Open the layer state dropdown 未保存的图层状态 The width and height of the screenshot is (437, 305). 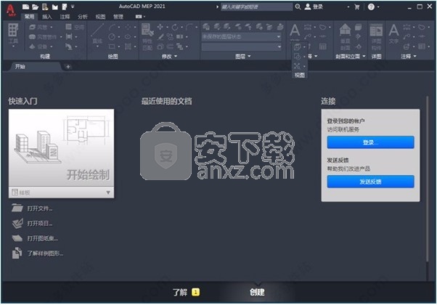pyautogui.click(x=241, y=37)
